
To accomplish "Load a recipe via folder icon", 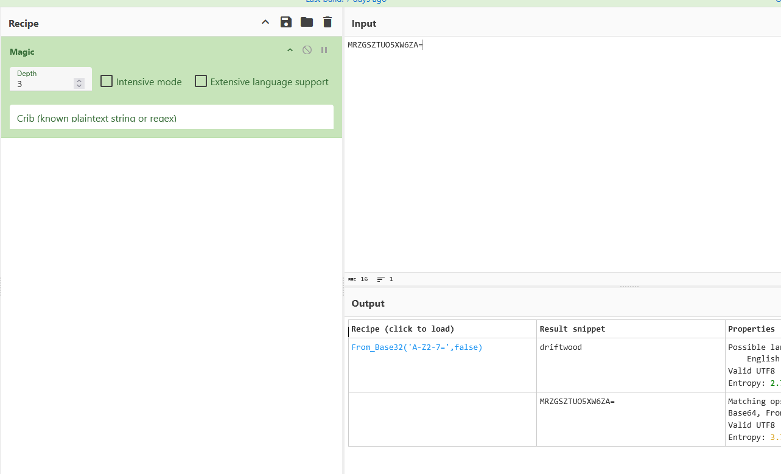I will click(x=307, y=23).
